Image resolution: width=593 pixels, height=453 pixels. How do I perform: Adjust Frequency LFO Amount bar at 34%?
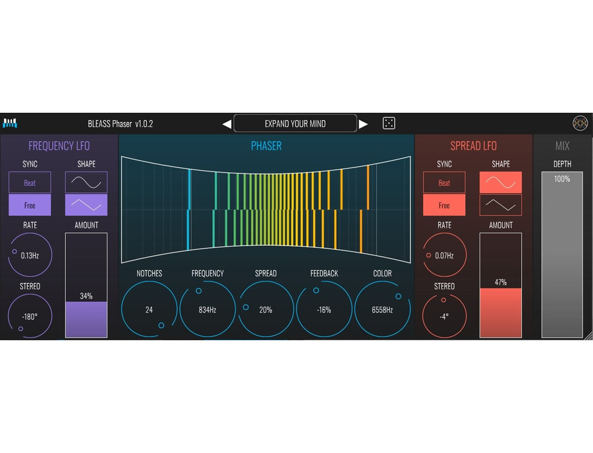click(86, 286)
